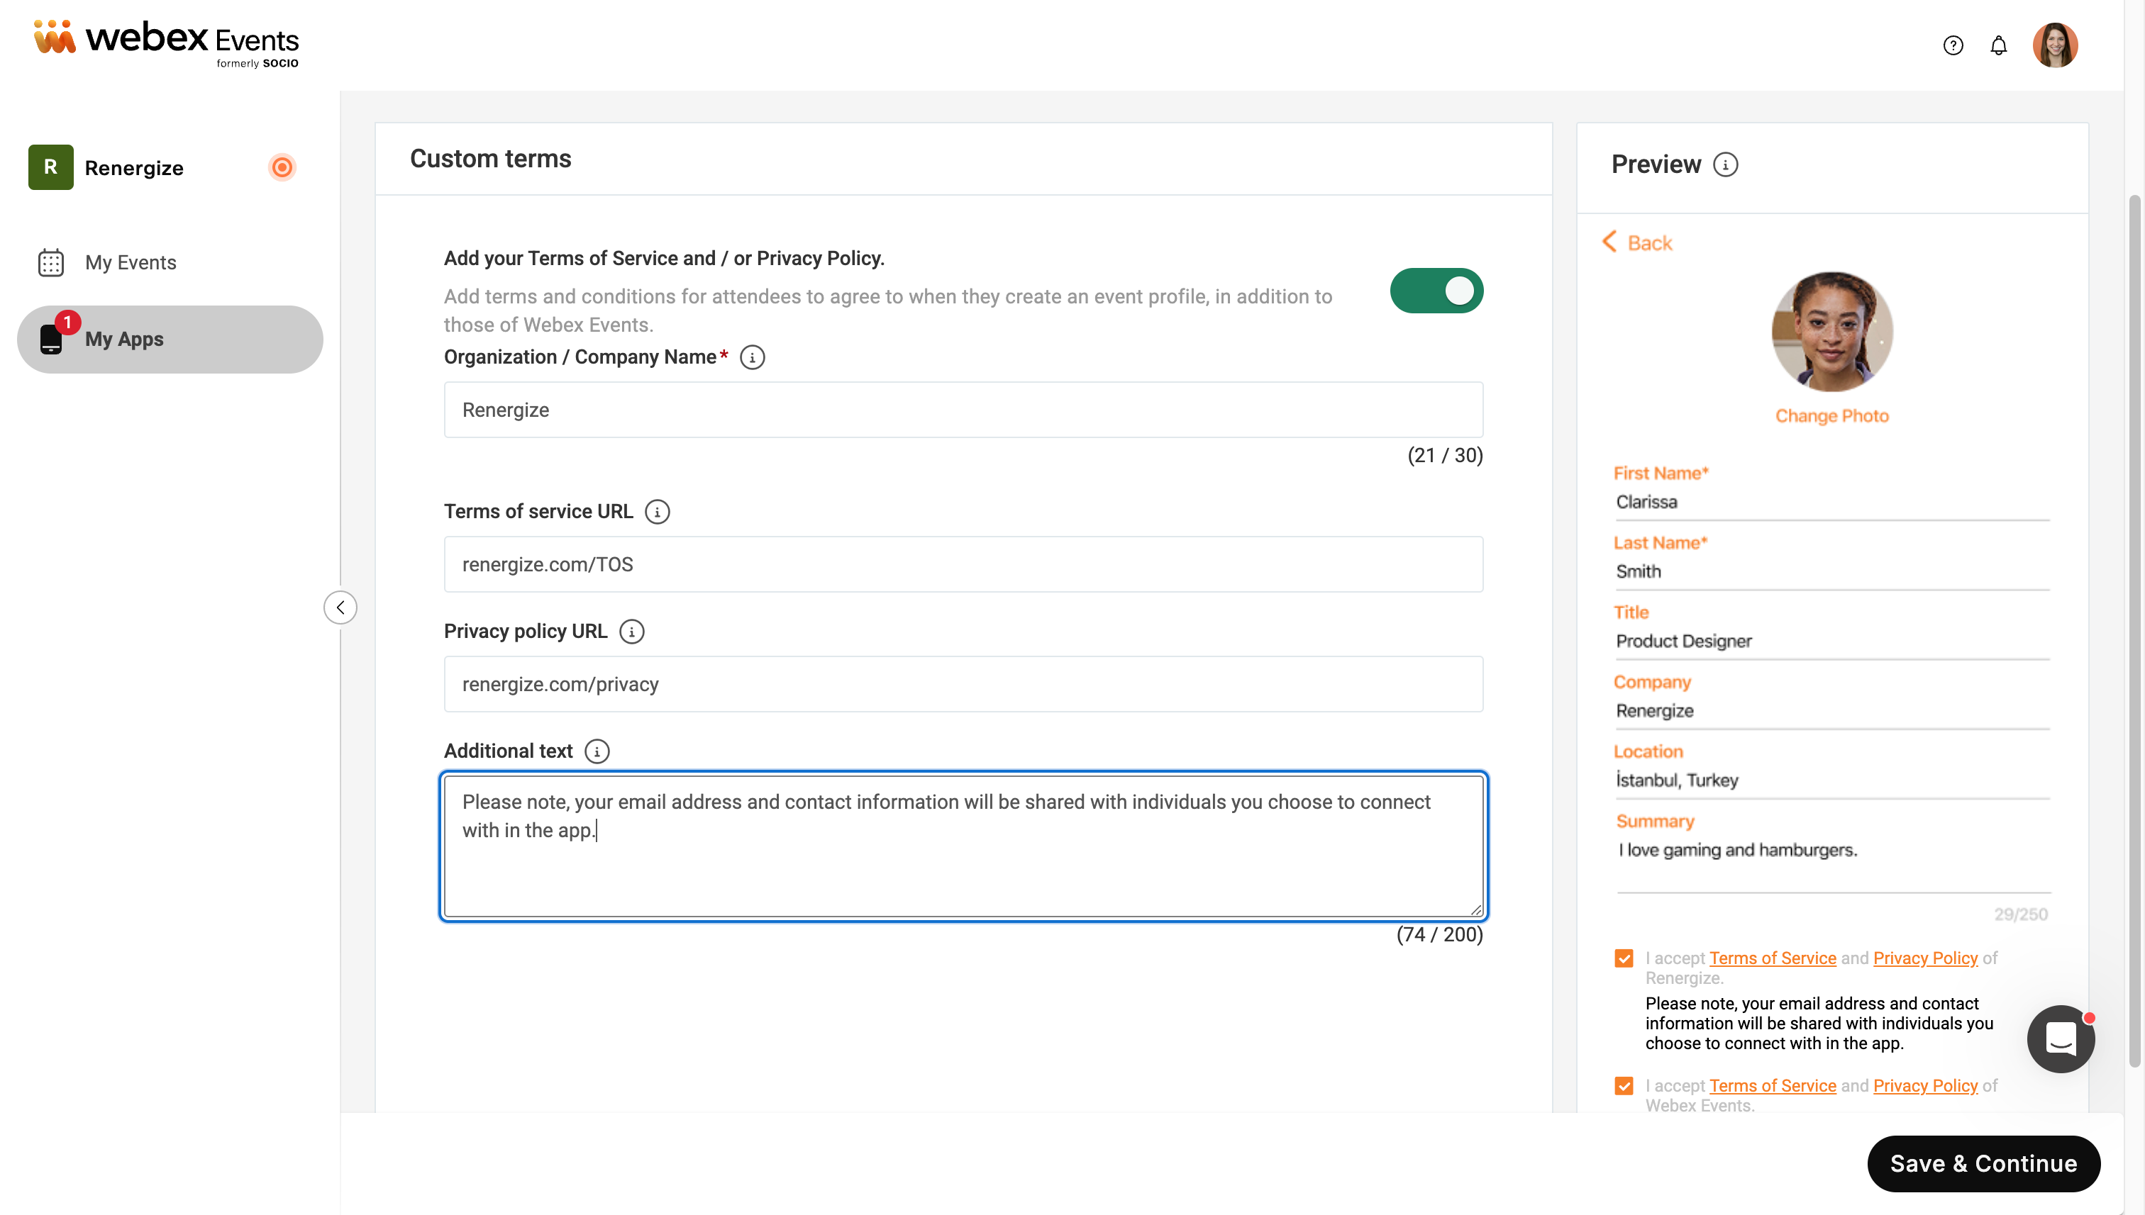Click inside the Additional text textarea
The width and height of the screenshot is (2145, 1215).
pos(963,846)
